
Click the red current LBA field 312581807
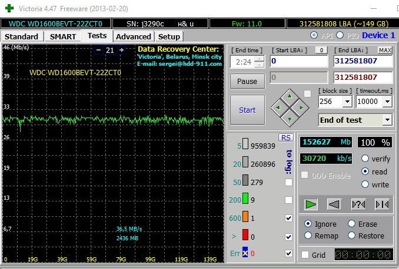pos(363,77)
